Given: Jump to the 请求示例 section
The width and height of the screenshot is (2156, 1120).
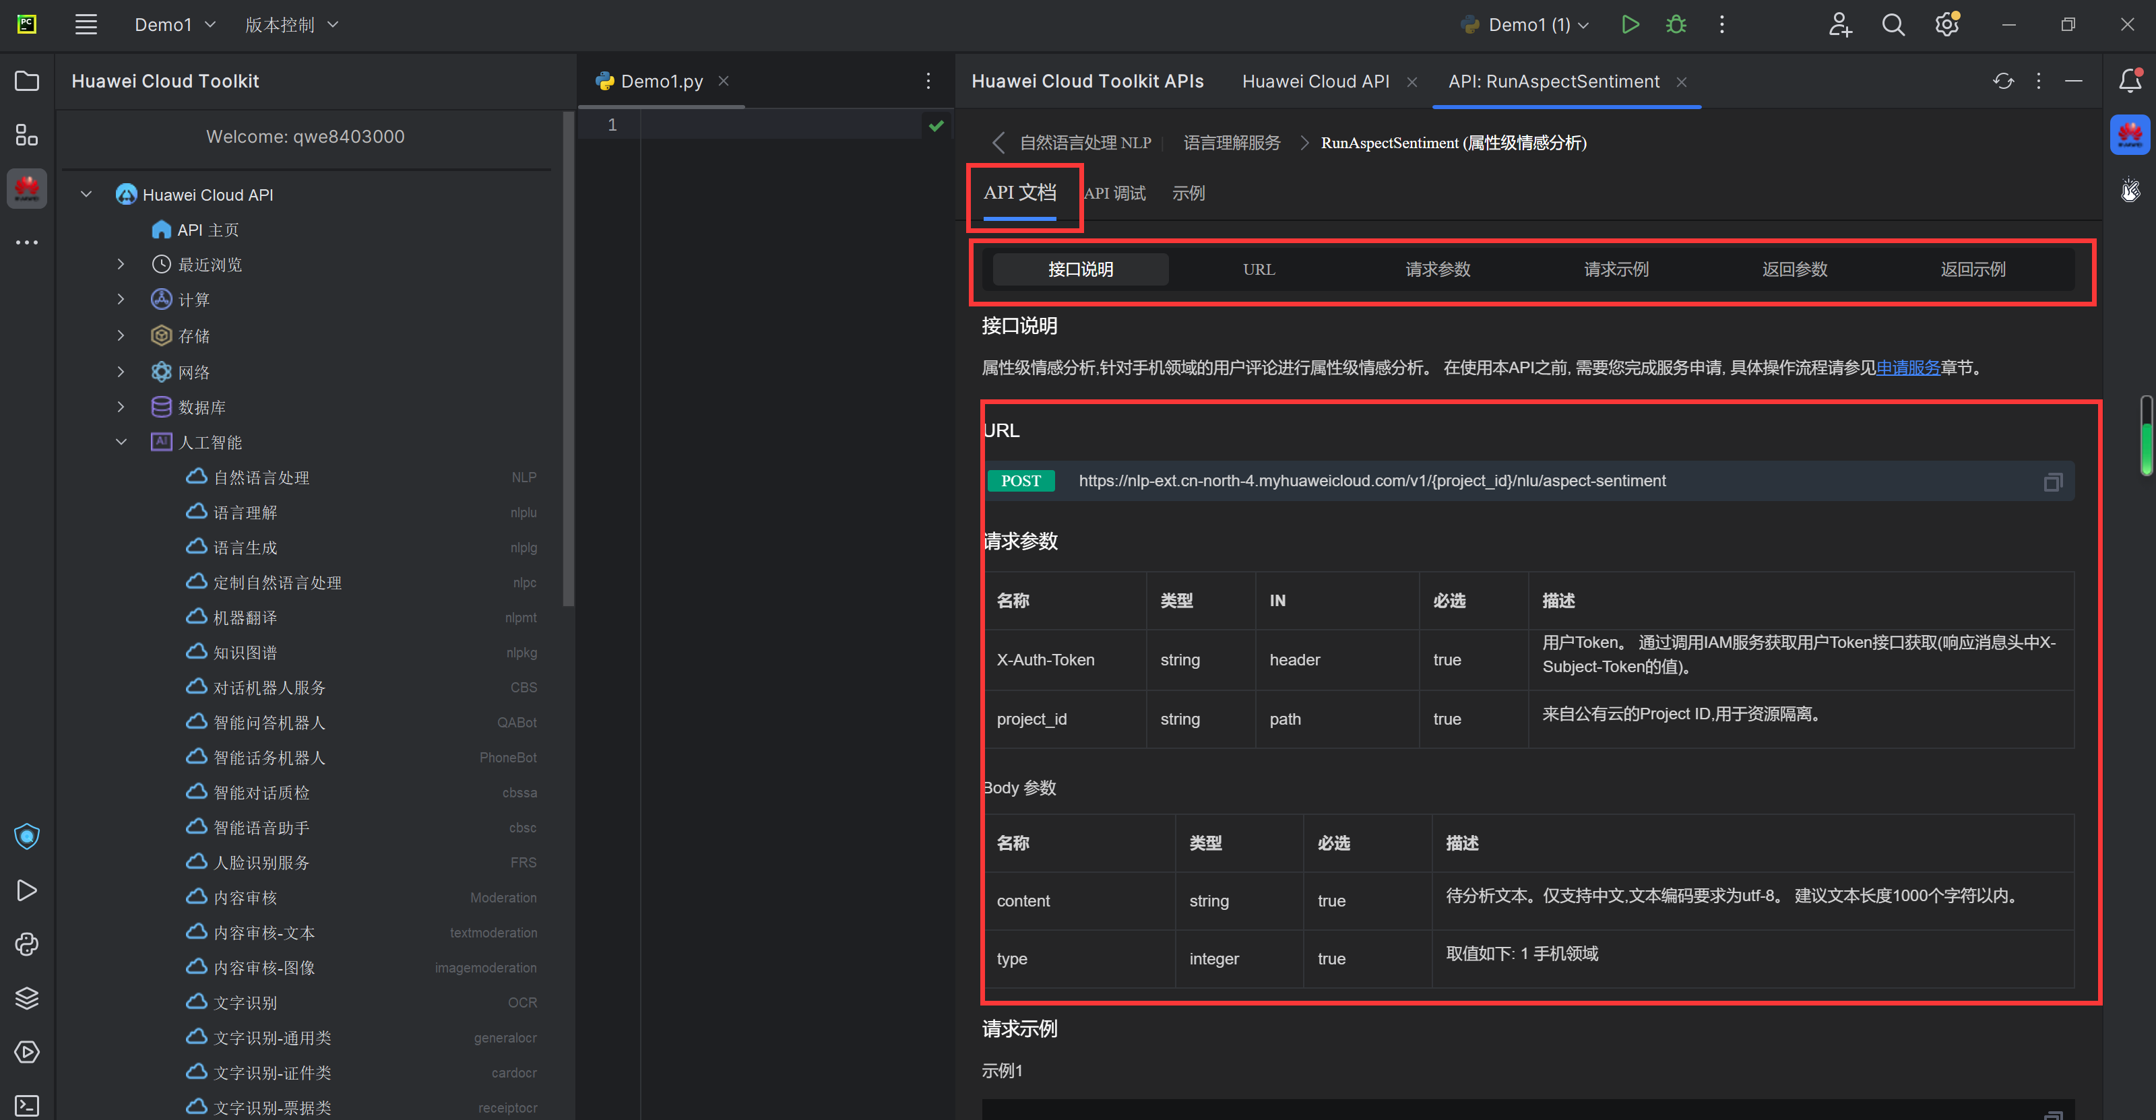Looking at the screenshot, I should click(x=1616, y=269).
